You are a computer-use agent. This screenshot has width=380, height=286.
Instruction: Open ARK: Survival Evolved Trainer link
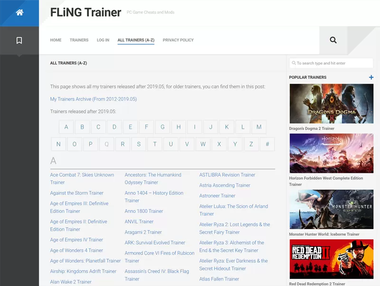155,243
